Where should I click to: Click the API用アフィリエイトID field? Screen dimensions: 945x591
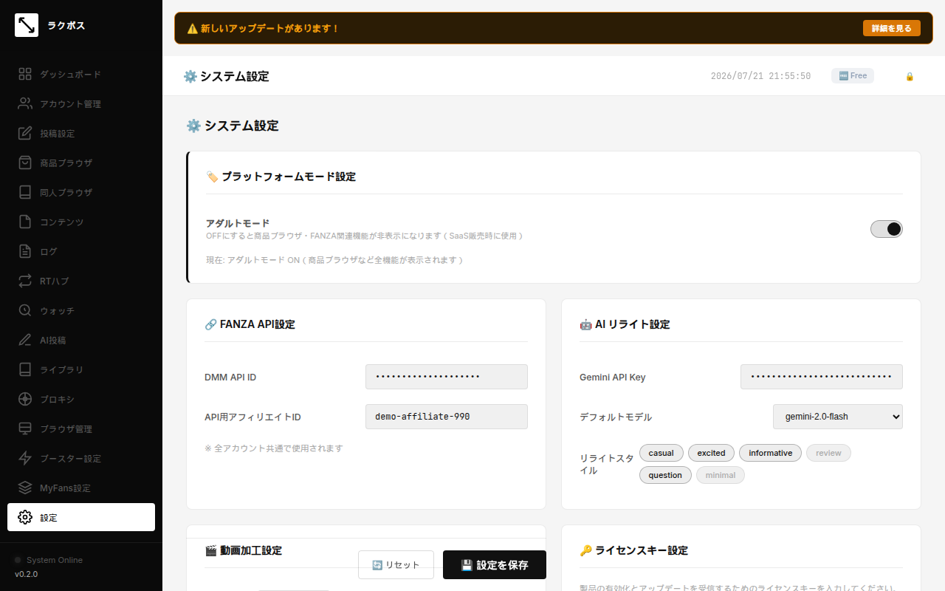(x=447, y=417)
